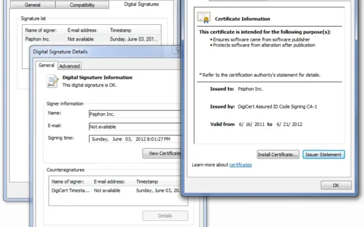Open the Issuer Statement
Viewport: 364px width, 227px height.
[x=323, y=154]
